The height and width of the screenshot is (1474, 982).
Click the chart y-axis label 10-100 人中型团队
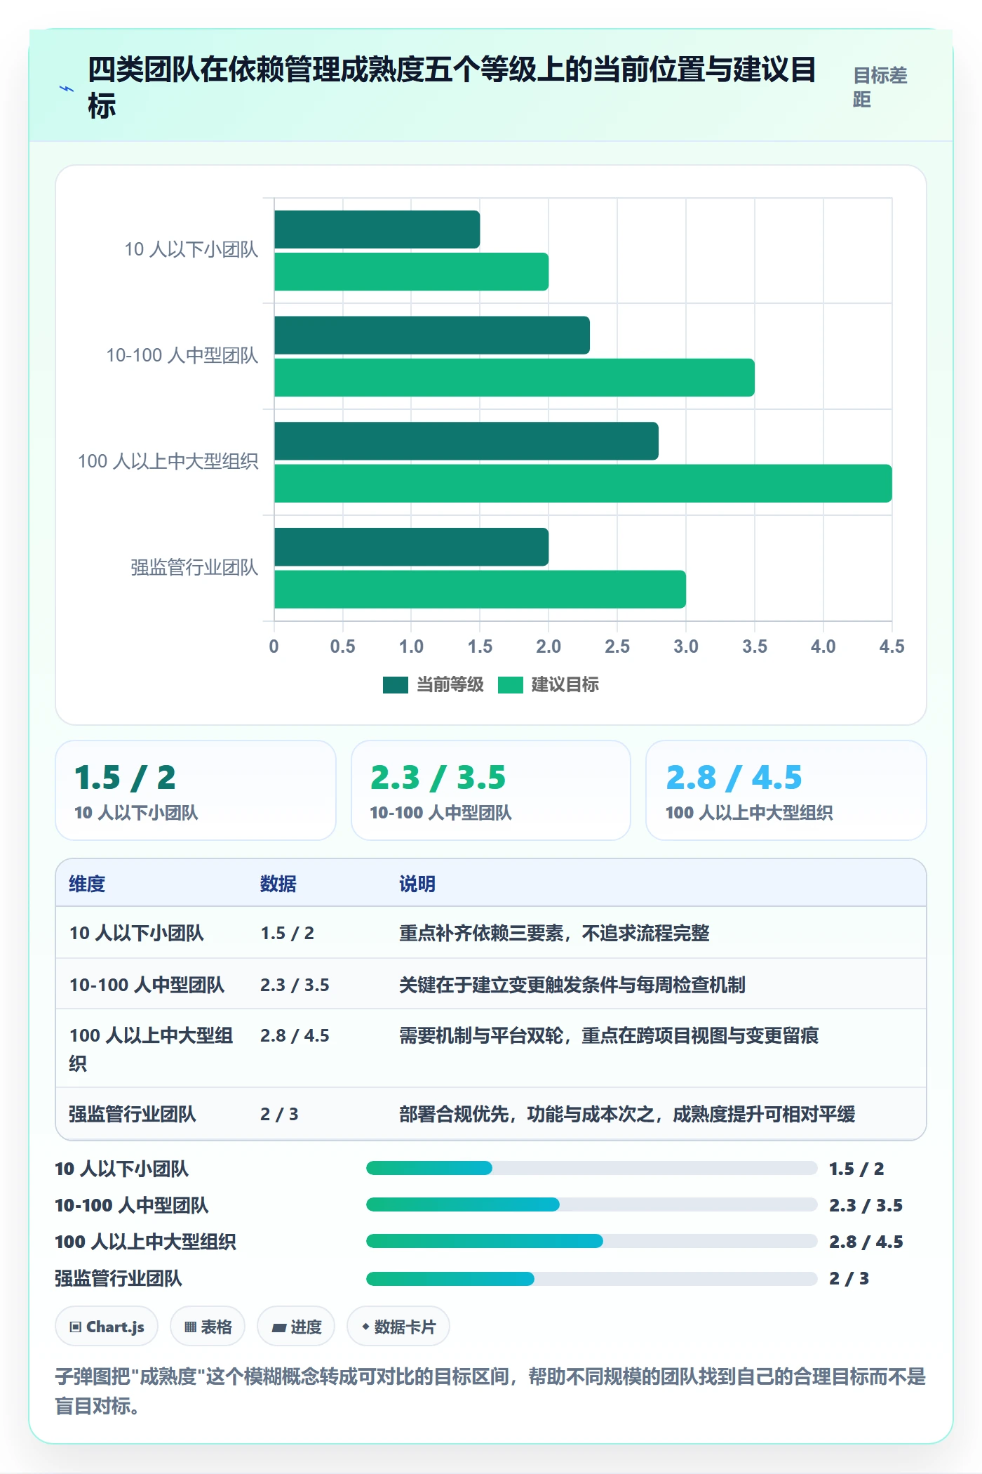coord(182,356)
